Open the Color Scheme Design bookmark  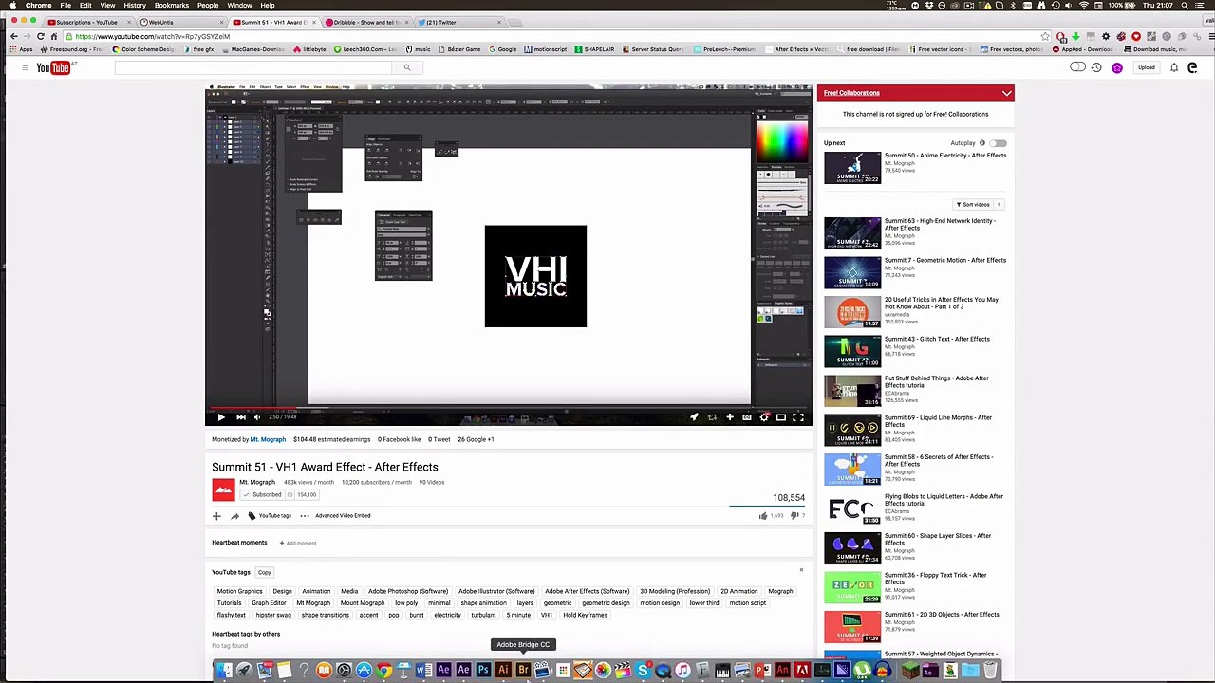tap(143, 49)
